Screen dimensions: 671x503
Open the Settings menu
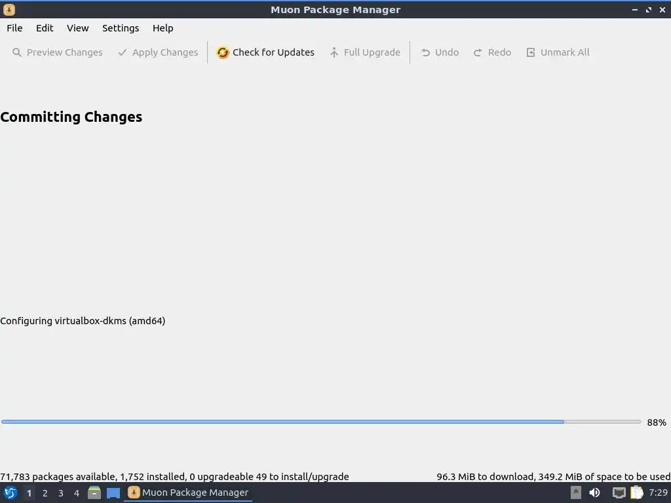pyautogui.click(x=121, y=28)
